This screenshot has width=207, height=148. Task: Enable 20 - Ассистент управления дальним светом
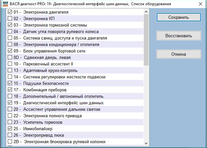click(x=10, y=109)
